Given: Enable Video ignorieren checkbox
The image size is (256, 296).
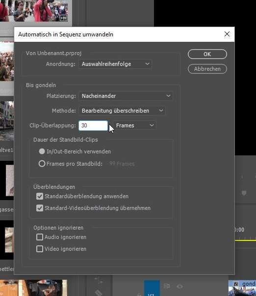Looking at the screenshot, I should click(40, 249).
